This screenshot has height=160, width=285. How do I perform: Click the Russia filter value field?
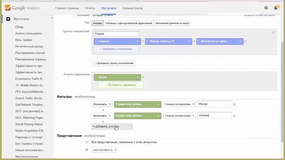coord(215,104)
